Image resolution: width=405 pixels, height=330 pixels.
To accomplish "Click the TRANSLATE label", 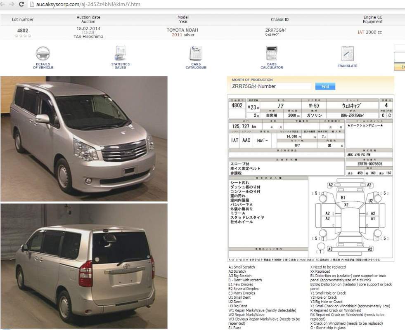I will 347,66.
